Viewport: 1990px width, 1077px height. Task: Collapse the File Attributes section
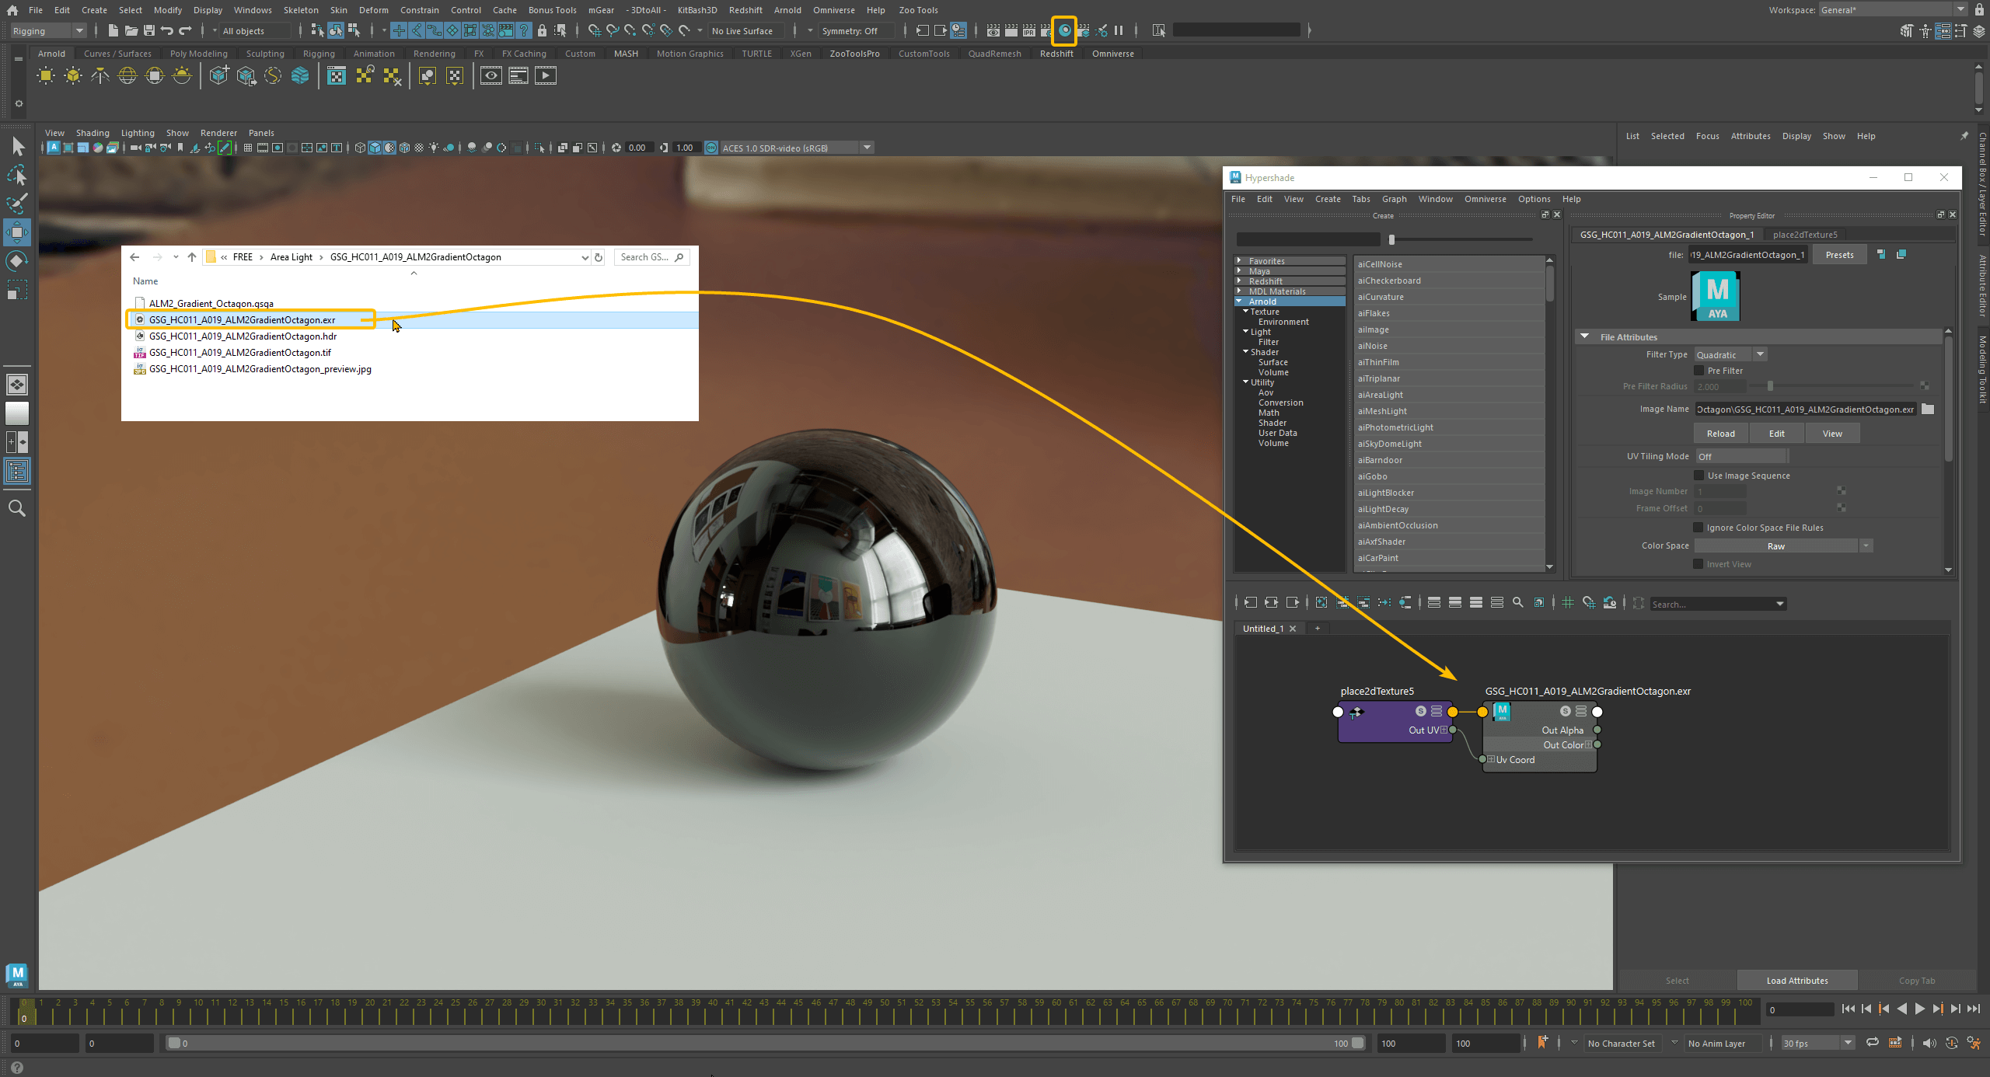[x=1584, y=336]
